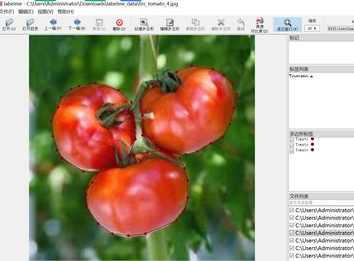Click the Open Directory (打开目录) icon
Viewport: 354px width, 261px height.
pyautogui.click(x=30, y=25)
